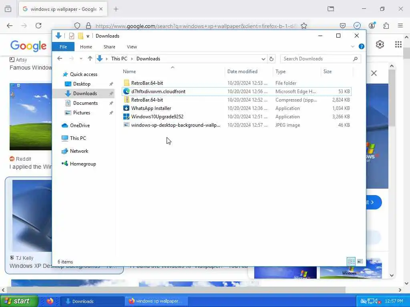Click Firefox tracking protection shield icon

click(x=77, y=26)
